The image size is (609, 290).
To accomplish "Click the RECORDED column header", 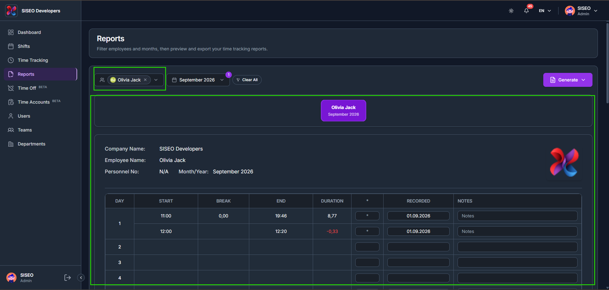I will [x=418, y=201].
